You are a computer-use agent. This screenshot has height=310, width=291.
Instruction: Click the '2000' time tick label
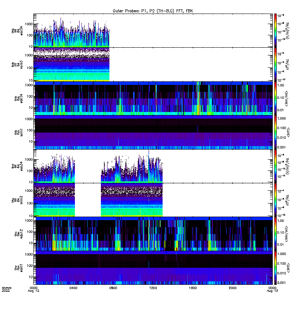pos(232,288)
